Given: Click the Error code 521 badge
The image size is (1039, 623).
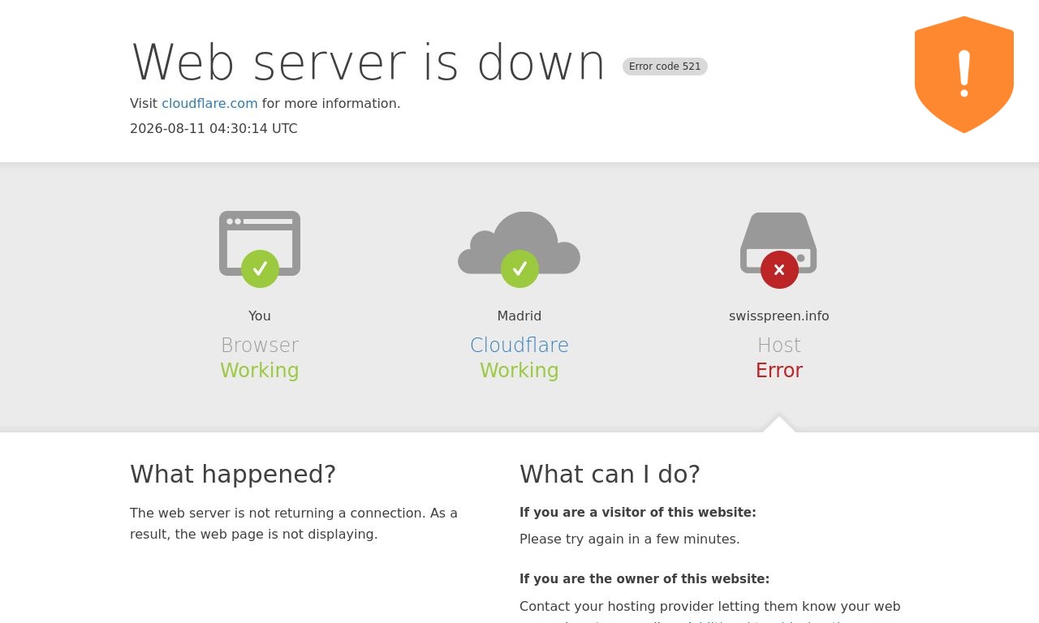Looking at the screenshot, I should pyautogui.click(x=665, y=67).
